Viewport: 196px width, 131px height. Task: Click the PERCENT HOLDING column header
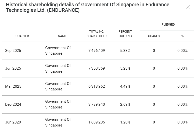pyautogui.click(x=125, y=34)
